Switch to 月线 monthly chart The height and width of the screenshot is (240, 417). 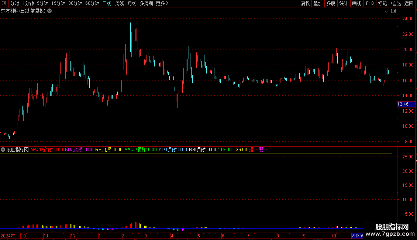(132, 3)
